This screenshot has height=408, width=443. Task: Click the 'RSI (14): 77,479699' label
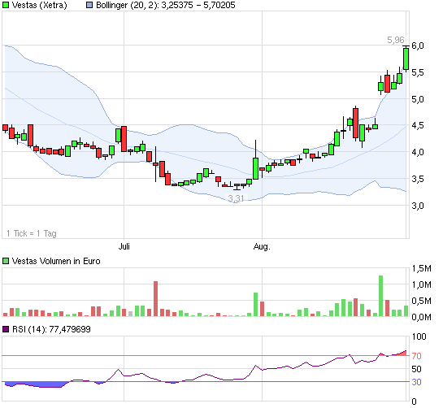(x=51, y=329)
